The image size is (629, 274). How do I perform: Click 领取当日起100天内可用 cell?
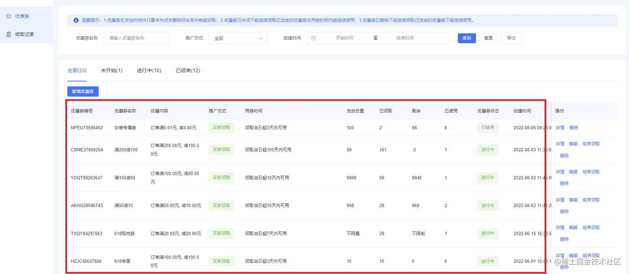(x=268, y=150)
